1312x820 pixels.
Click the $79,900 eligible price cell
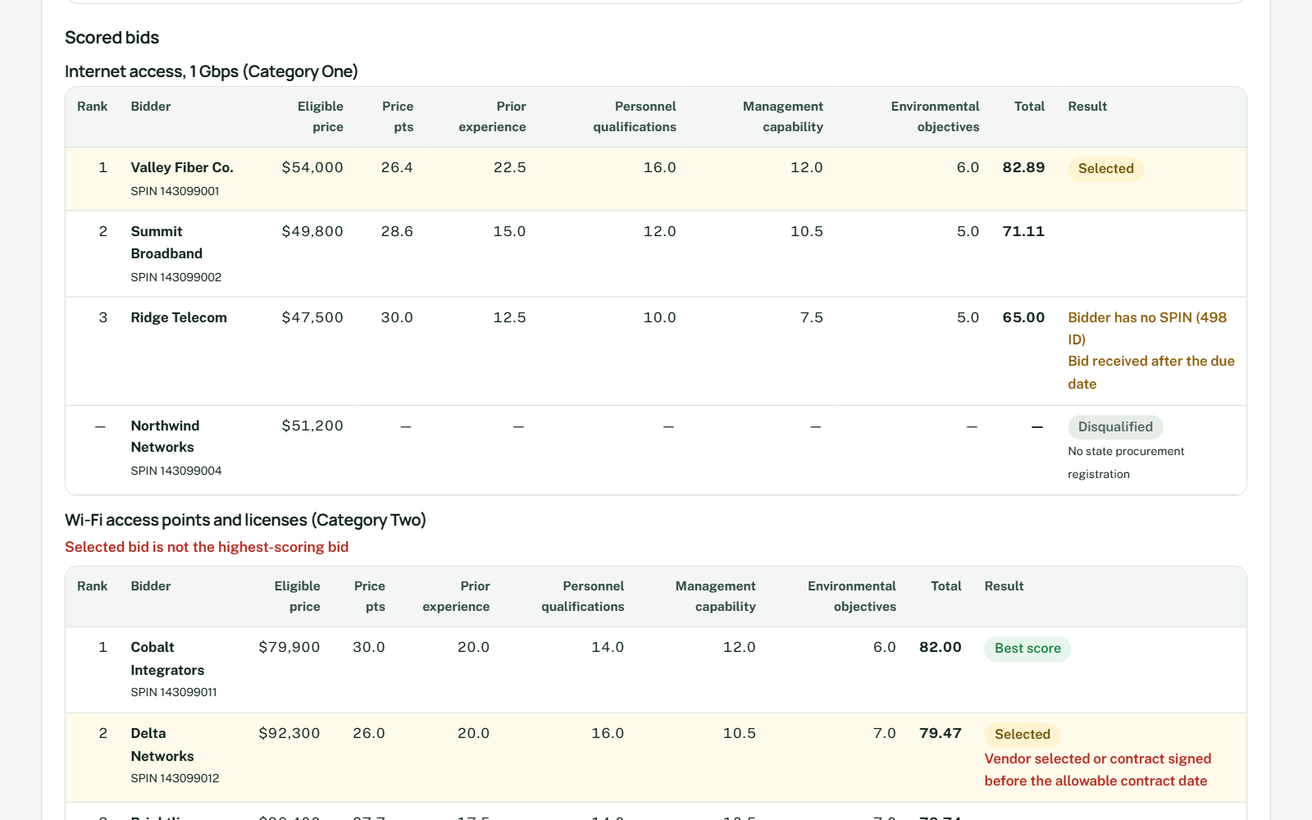click(x=289, y=647)
